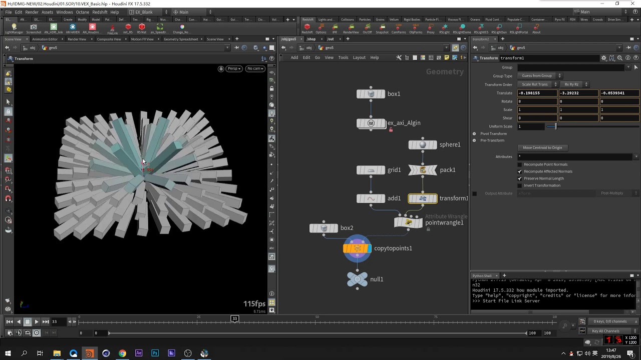
Task: Click the Translate X value field
Action: click(x=537, y=93)
